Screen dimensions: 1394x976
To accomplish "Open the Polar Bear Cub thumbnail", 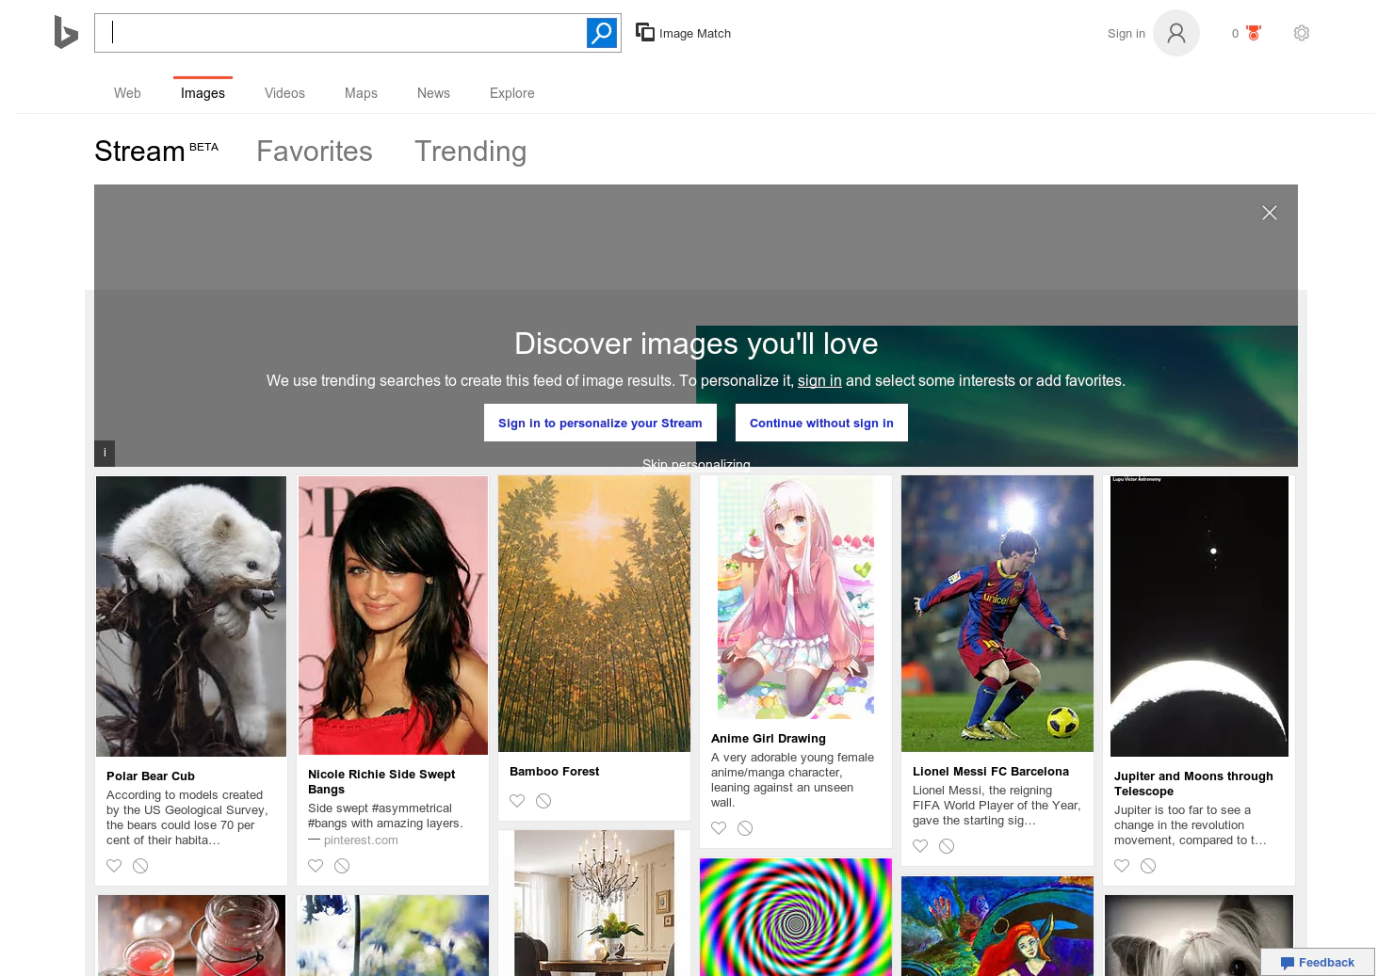I will 191,616.
